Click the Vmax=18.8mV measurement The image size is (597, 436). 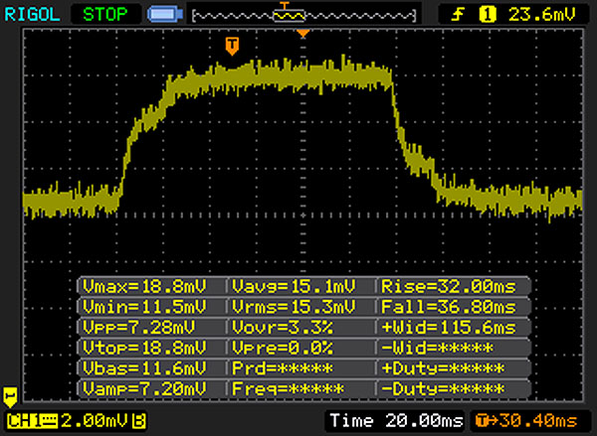(144, 286)
